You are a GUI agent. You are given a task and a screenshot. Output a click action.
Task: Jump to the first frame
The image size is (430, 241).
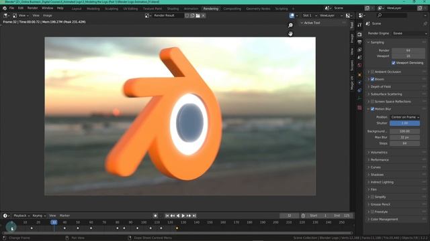(167, 216)
